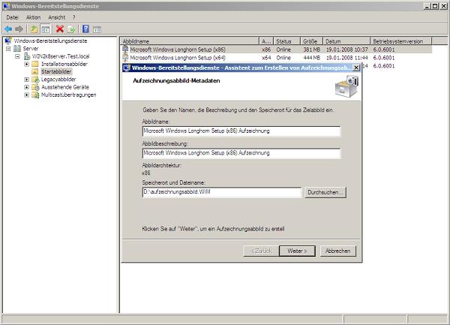Click the Abbildname input field
This screenshot has width=450, height=325.
point(241,131)
